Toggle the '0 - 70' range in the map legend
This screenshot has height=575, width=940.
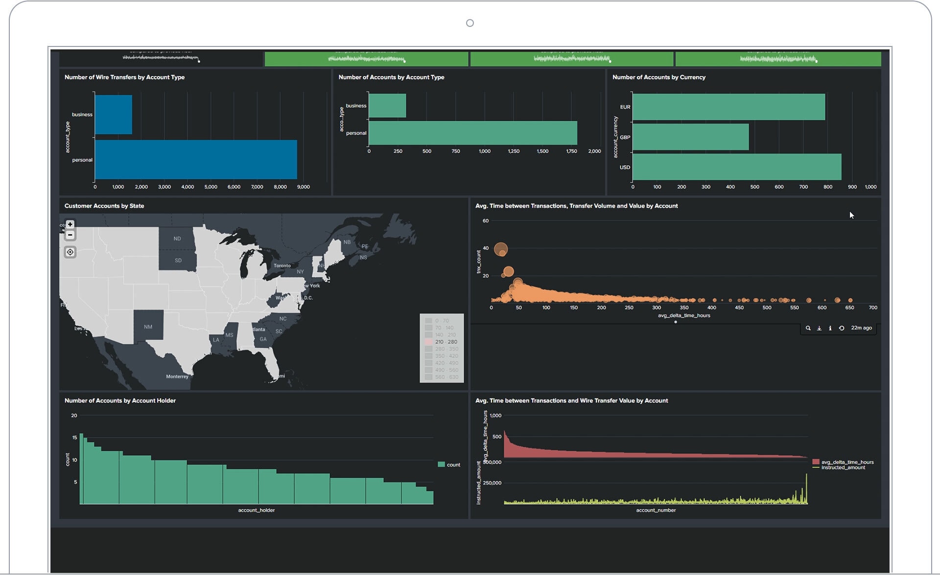[441, 320]
